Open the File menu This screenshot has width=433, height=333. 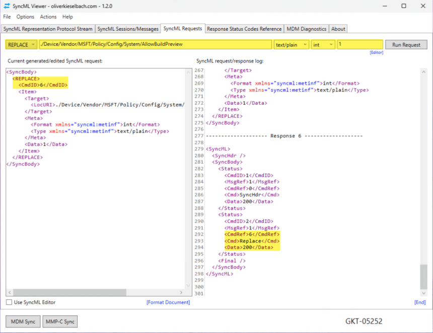point(7,17)
